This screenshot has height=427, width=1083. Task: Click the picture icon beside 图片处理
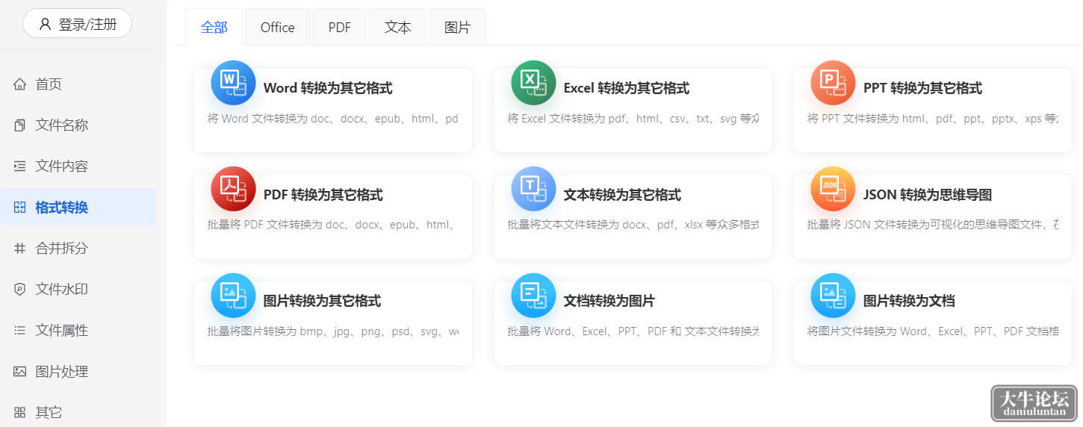coord(20,372)
